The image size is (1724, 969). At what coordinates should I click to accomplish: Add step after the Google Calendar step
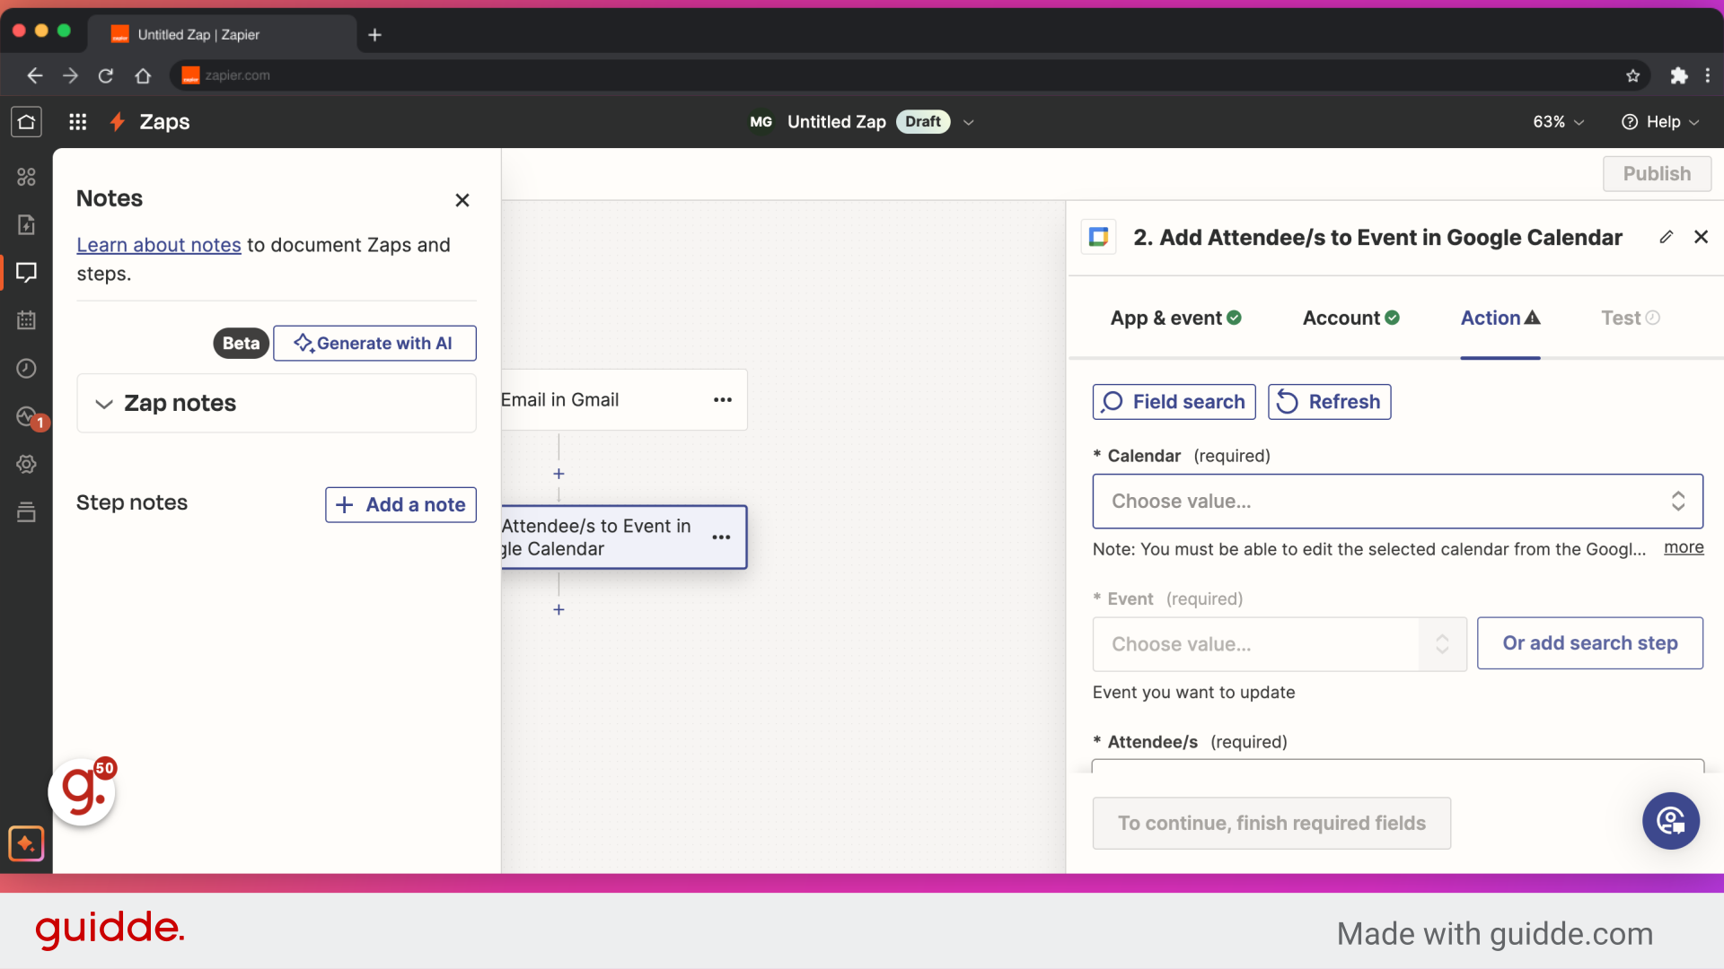(x=559, y=610)
